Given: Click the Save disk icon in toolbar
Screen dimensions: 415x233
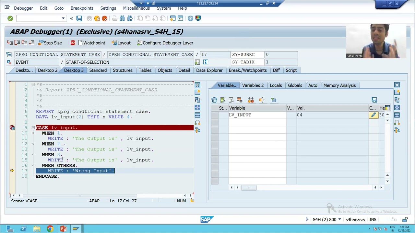Looking at the screenshot, I should 79,18.
